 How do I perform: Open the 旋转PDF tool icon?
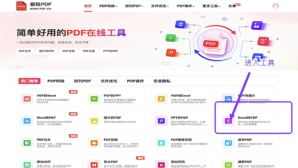click(x=228, y=143)
